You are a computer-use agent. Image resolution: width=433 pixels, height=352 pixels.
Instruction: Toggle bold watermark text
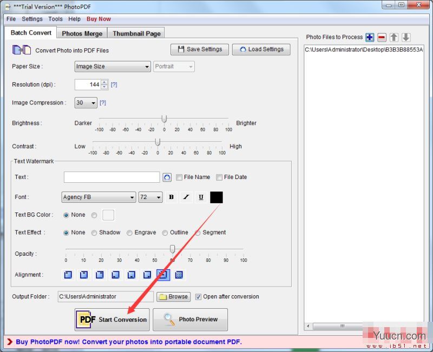[x=171, y=197]
